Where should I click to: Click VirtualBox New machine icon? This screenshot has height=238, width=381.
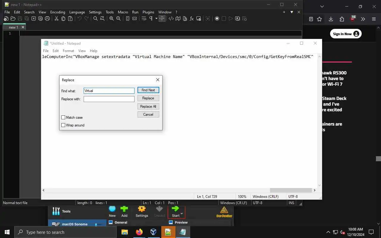click(112, 212)
